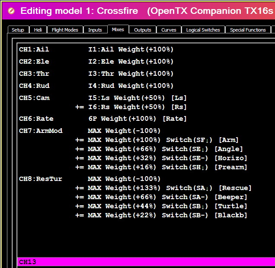Click the Companion app icon in title bar

11,11
